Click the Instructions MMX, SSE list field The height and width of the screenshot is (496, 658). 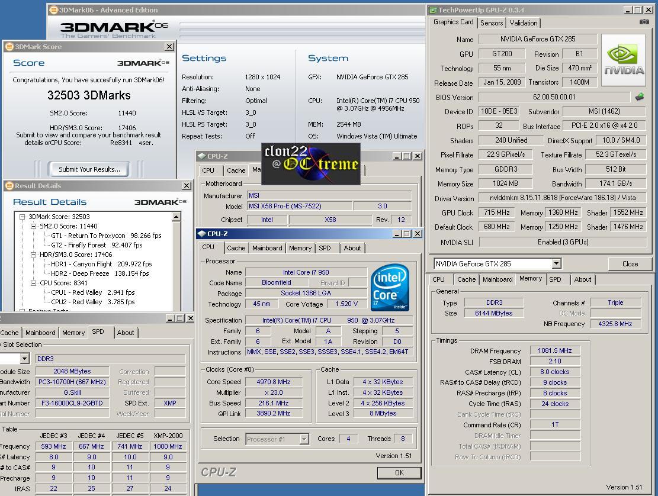(329, 352)
